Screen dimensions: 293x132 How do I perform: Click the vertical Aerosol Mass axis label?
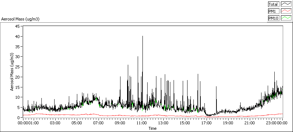12,72
